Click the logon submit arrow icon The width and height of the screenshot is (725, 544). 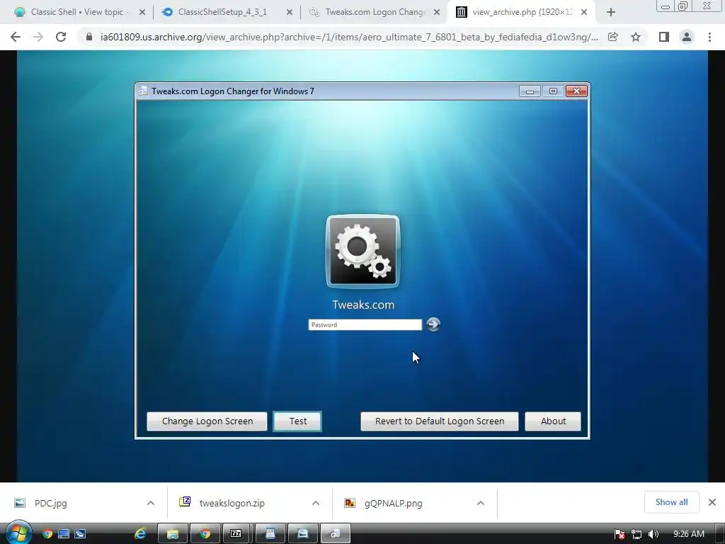pos(433,324)
